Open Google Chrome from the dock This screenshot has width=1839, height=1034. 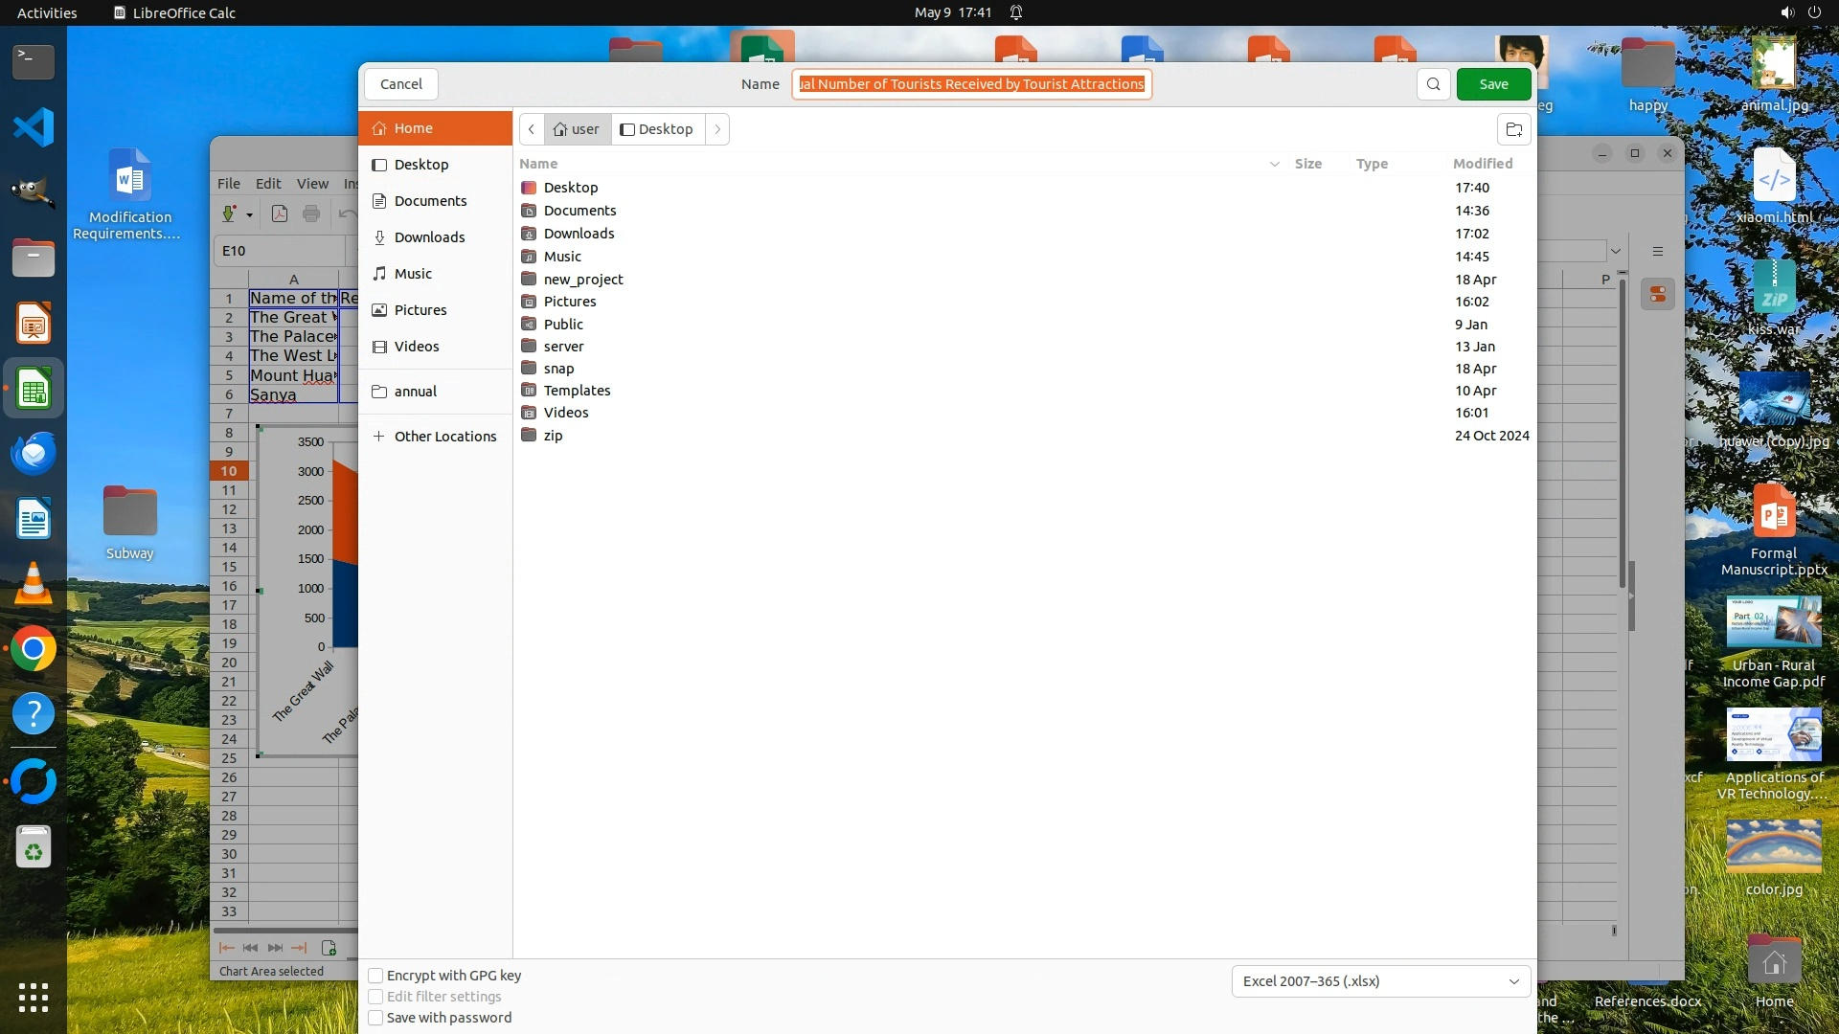click(x=34, y=649)
